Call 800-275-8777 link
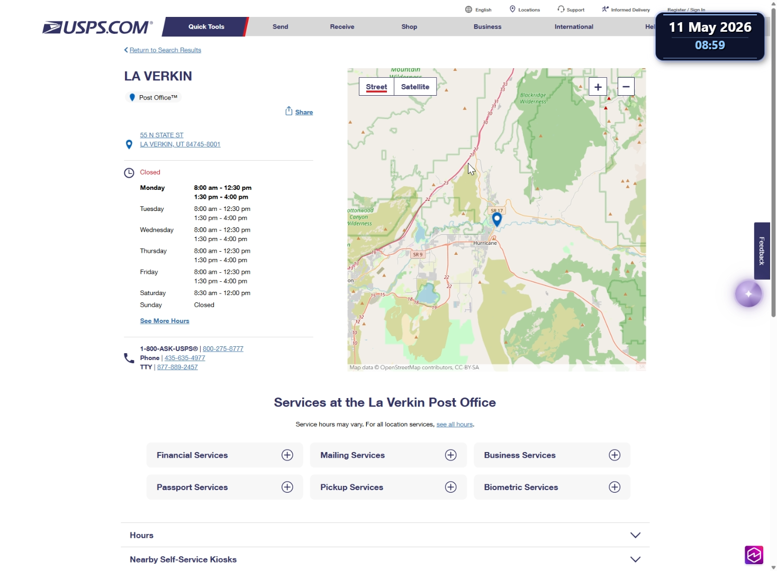Viewport: 777px width, 571px height. pos(223,349)
